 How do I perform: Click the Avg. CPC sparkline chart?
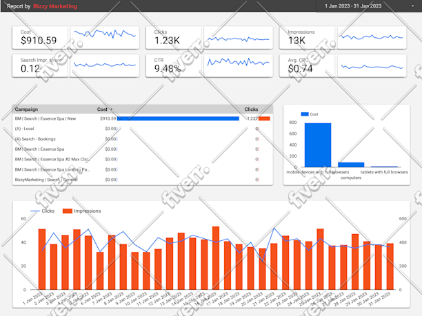tap(372, 66)
